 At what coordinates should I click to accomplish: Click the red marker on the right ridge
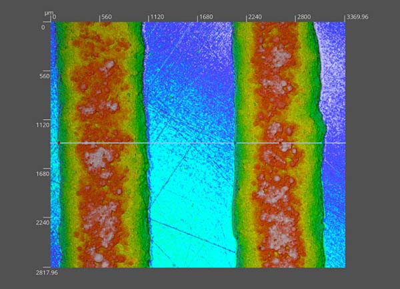[x=279, y=143]
